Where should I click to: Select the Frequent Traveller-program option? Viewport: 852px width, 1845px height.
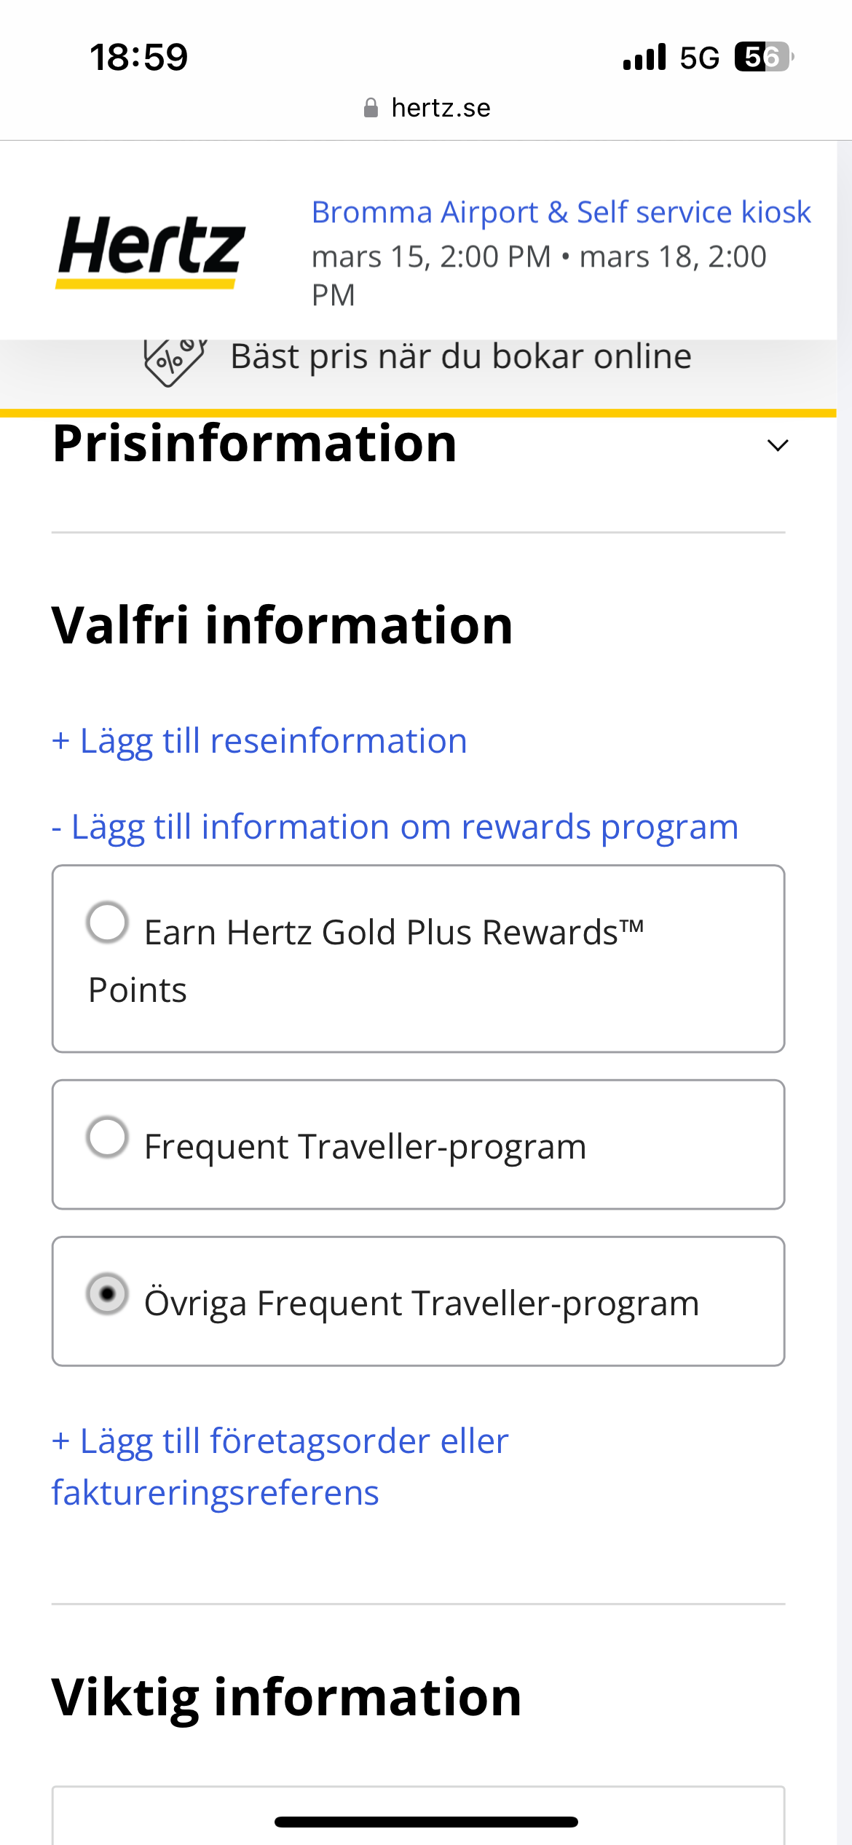(108, 1137)
